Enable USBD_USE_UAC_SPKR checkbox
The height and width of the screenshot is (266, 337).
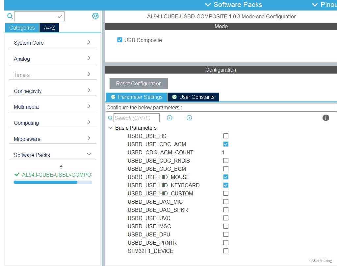[226, 210]
